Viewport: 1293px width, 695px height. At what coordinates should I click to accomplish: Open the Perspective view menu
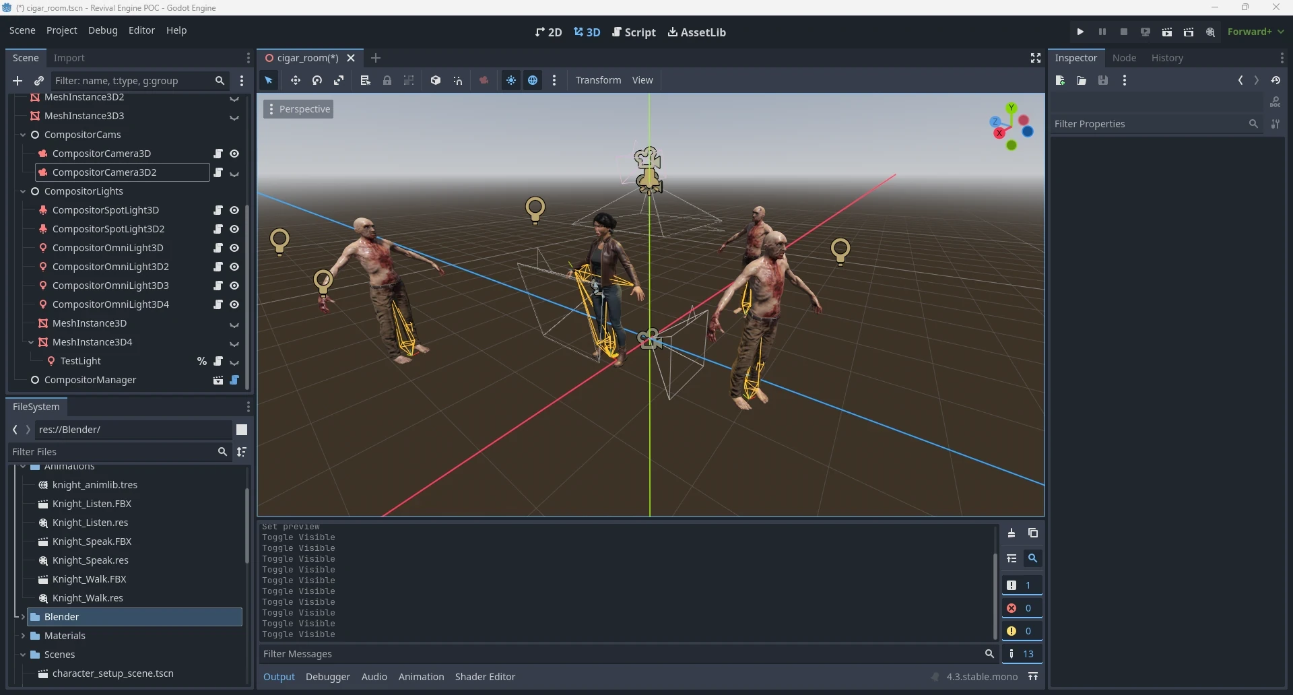point(298,109)
